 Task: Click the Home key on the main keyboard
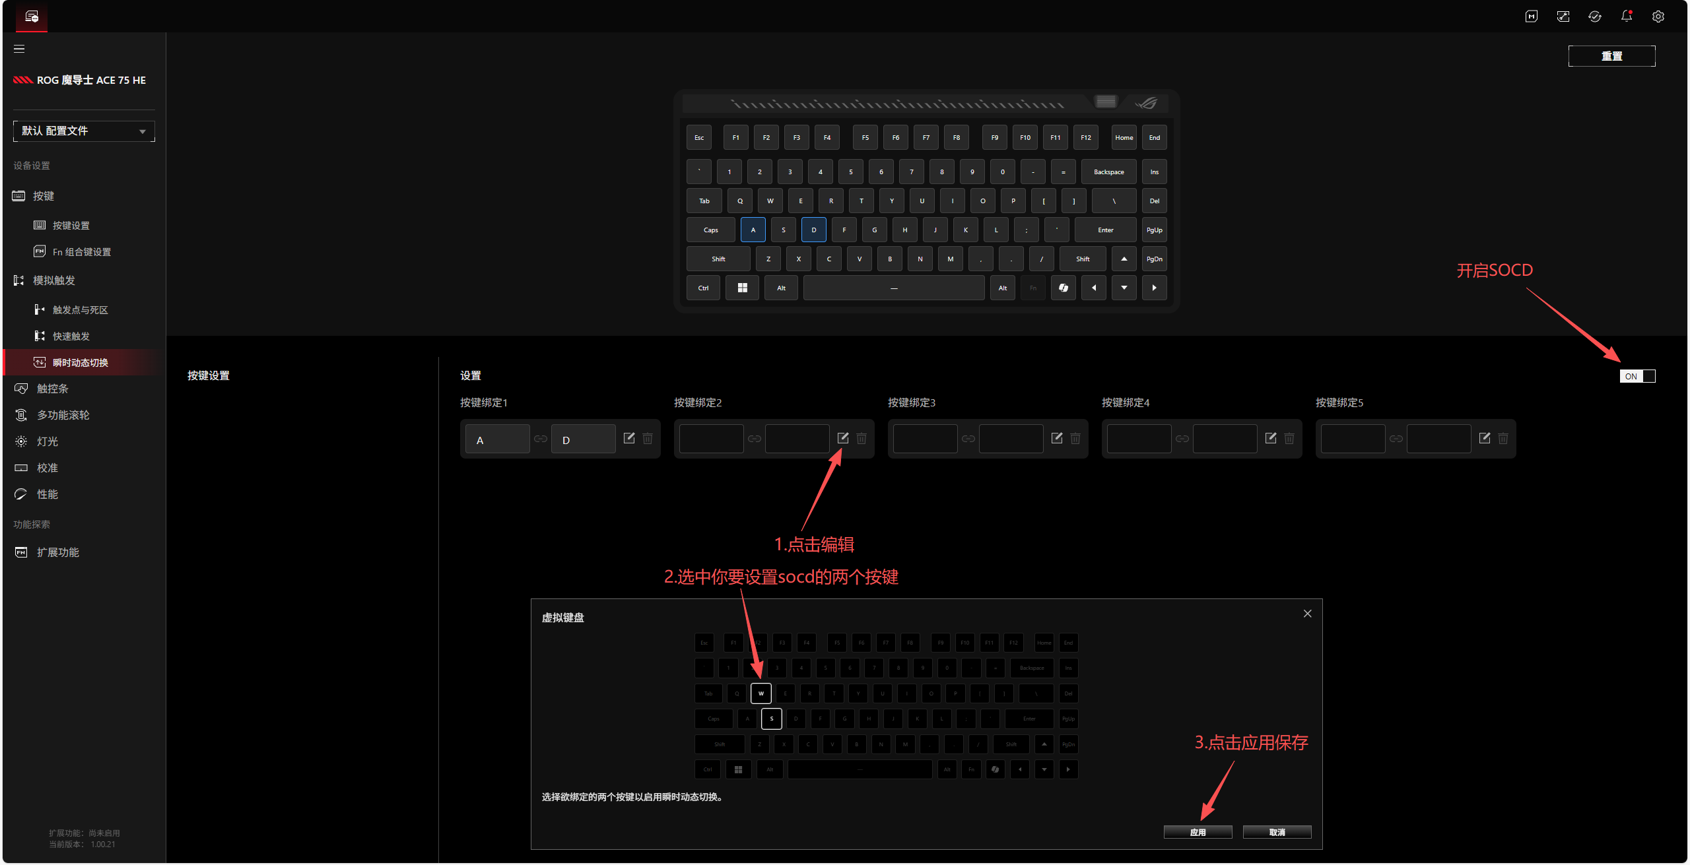point(1124,138)
